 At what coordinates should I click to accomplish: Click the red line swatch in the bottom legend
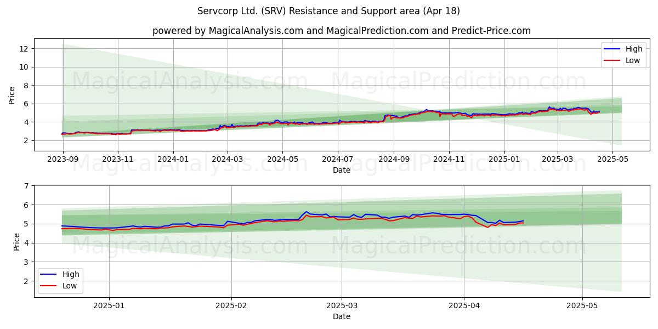click(x=49, y=286)
